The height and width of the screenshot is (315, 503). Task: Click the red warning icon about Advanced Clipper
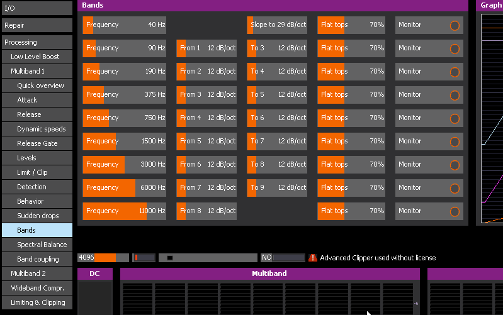tap(313, 258)
